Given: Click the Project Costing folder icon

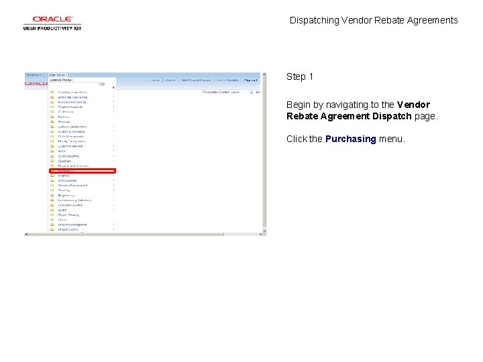Looking at the screenshot, I should 52,229.
